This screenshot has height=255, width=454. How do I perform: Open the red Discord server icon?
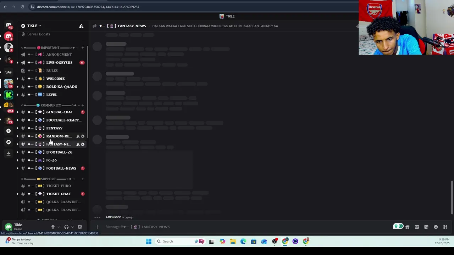click(9, 36)
